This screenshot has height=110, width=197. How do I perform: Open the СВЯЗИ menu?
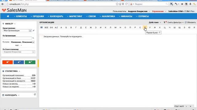(91, 16)
